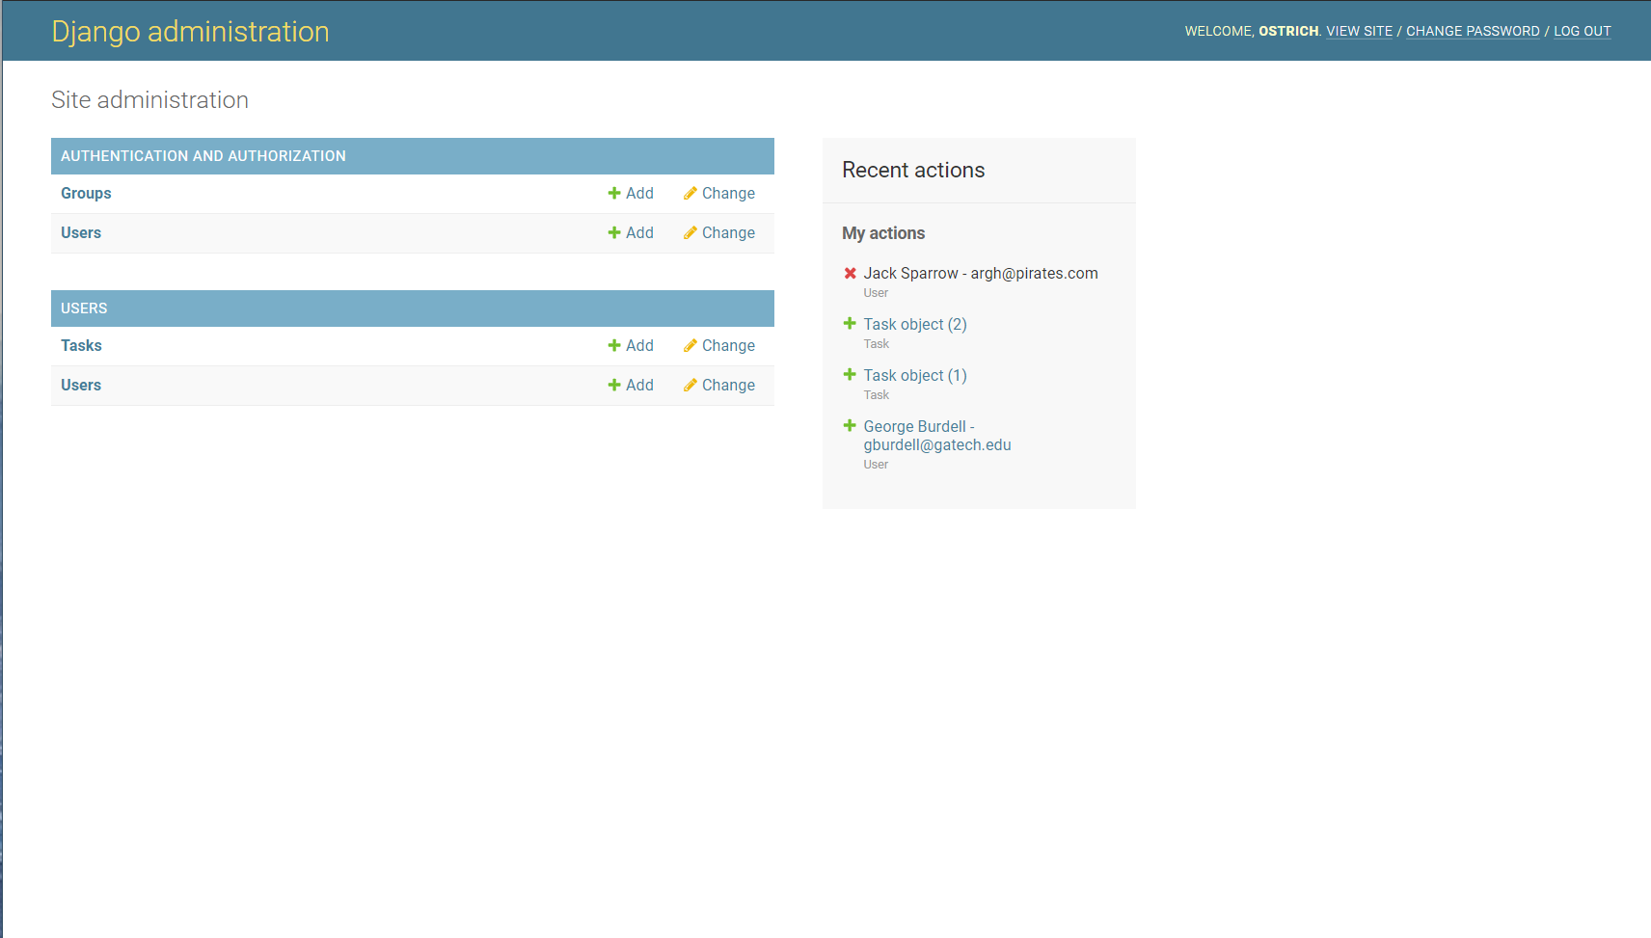Viewport: 1651px width, 938px height.
Task: Click Add for Users in the USERS app section
Action: [631, 386]
